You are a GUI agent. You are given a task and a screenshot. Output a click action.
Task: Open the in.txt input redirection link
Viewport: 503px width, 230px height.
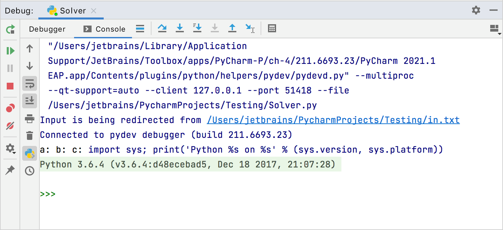333,120
